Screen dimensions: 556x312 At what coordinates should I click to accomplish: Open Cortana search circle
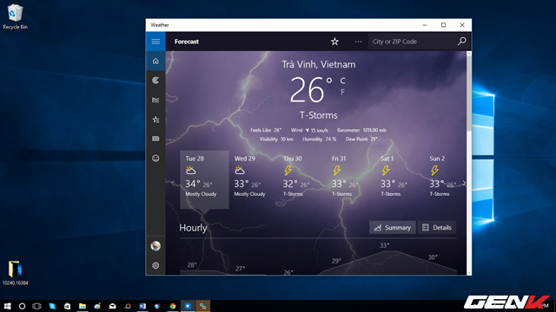click(22, 306)
